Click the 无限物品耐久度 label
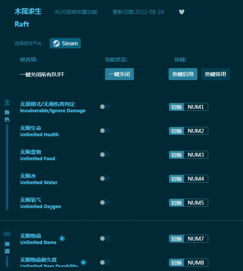Screen dimensions: 243x271 pos(38,260)
